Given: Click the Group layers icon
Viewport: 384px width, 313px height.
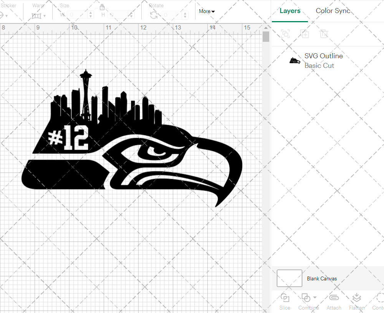Looking at the screenshot, I should (285, 34).
